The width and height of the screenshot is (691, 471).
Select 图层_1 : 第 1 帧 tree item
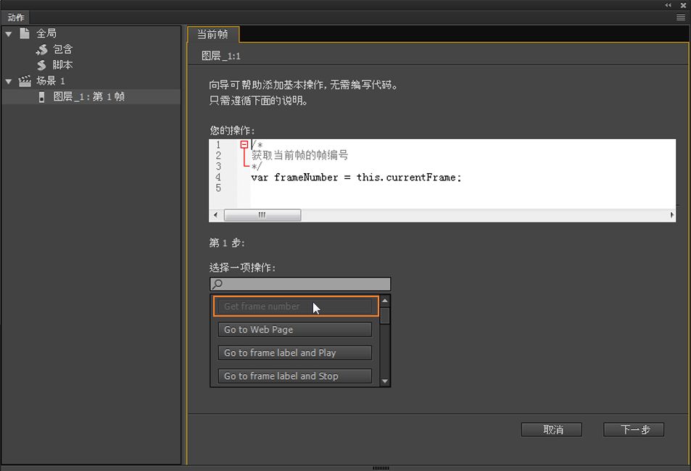point(91,96)
